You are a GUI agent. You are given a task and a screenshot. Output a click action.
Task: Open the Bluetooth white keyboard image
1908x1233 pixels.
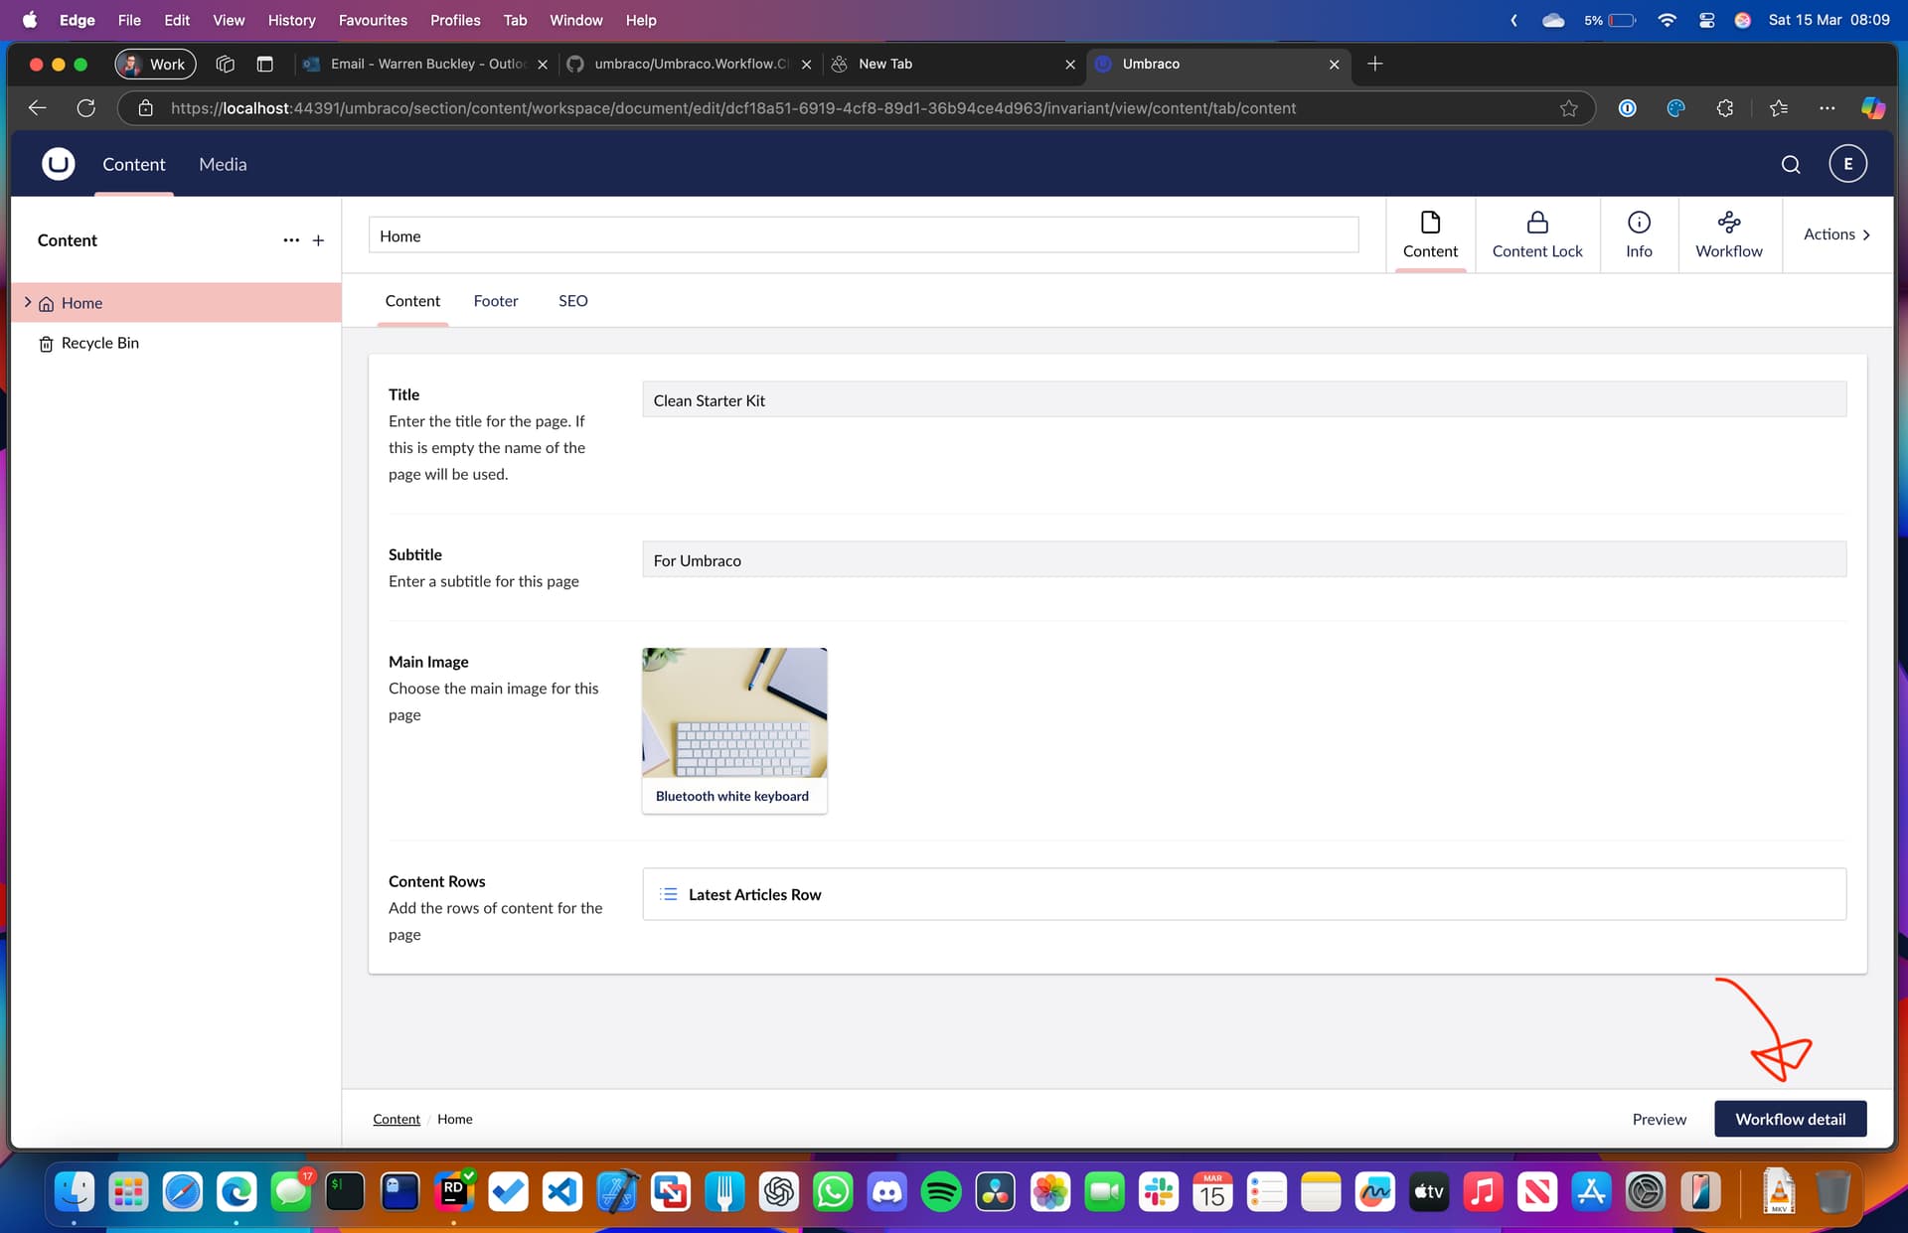[734, 730]
